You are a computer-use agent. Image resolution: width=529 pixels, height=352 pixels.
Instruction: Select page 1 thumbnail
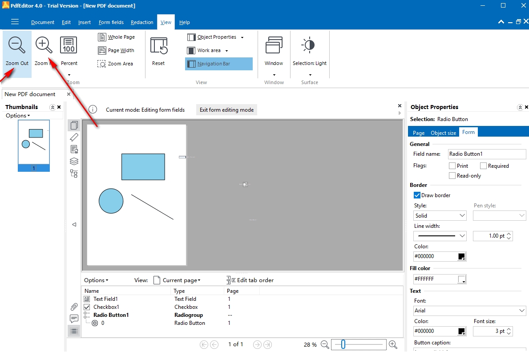tap(34, 146)
